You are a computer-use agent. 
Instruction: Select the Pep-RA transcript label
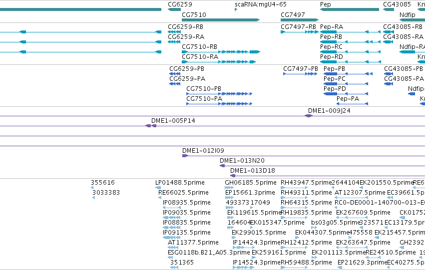coord(332,27)
